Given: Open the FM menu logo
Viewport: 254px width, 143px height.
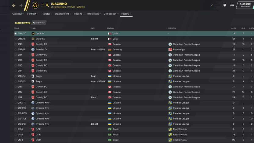Looking at the screenshot, I should (232, 5).
